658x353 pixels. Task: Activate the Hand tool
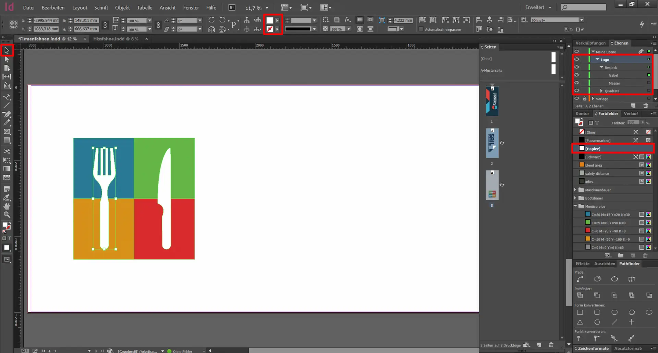tap(7, 206)
